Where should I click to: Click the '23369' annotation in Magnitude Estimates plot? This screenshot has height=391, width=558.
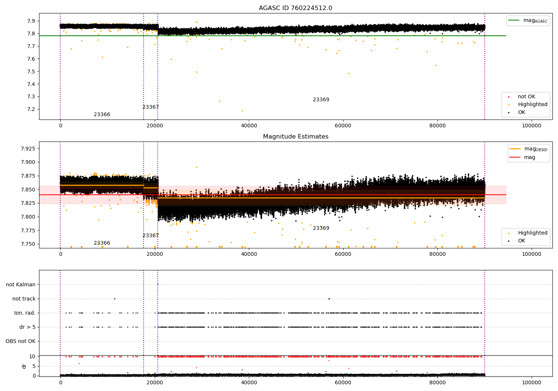click(x=321, y=228)
